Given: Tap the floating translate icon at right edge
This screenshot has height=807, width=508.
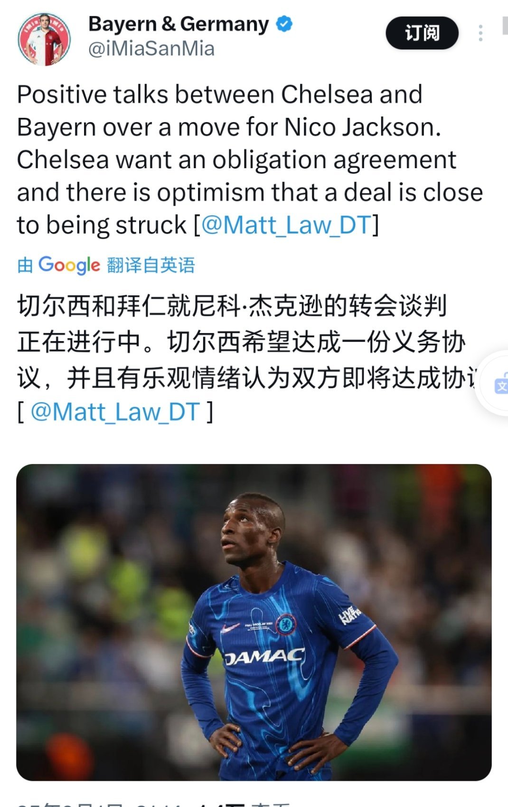Looking at the screenshot, I should [499, 384].
